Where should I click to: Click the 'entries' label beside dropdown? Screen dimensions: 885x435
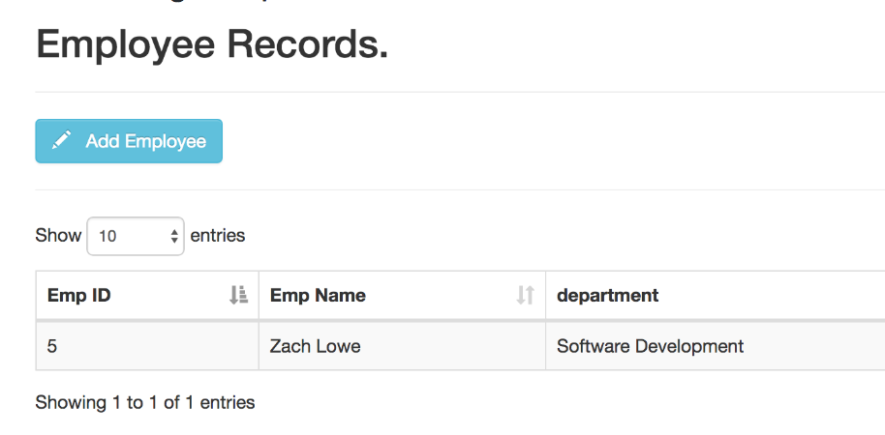[x=218, y=235]
